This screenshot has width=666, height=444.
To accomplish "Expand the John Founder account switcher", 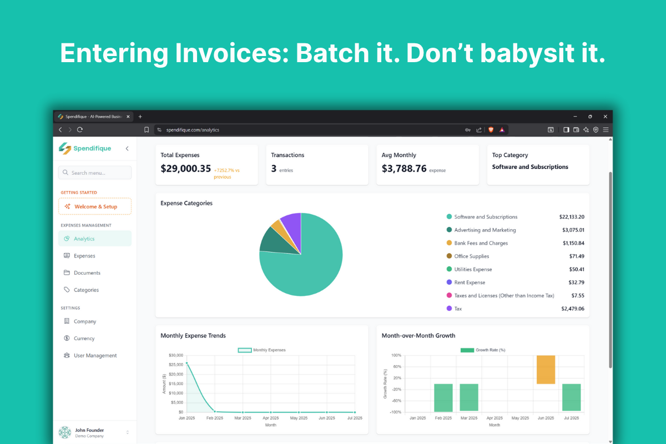I will pyautogui.click(x=127, y=432).
